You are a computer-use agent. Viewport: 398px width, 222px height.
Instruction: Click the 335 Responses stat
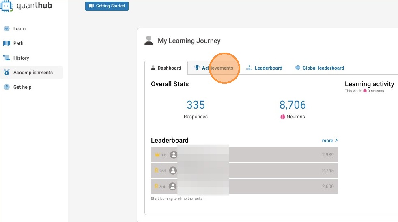coord(196,105)
